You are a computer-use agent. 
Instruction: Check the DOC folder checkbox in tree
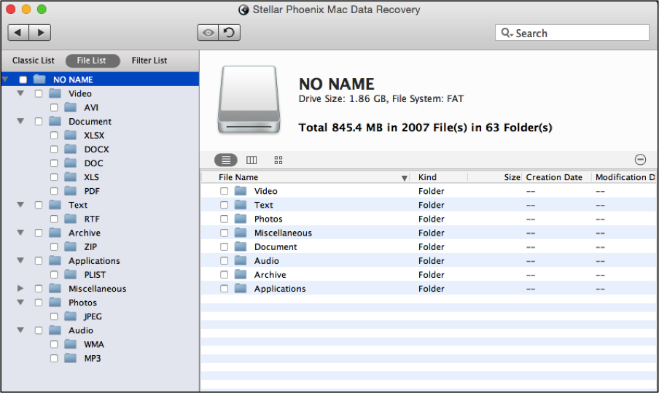[54, 163]
